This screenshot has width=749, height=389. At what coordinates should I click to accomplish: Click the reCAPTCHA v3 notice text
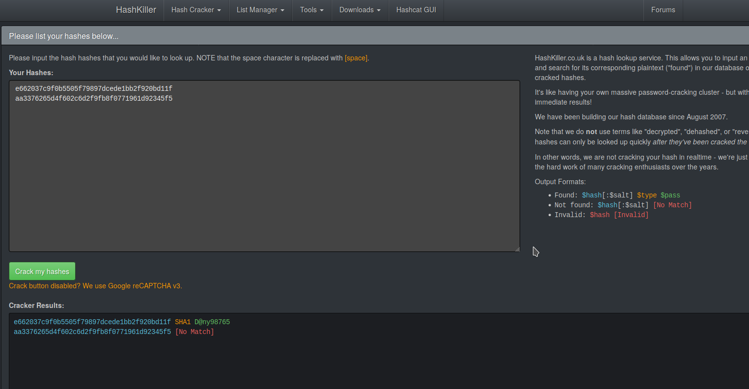pos(95,286)
